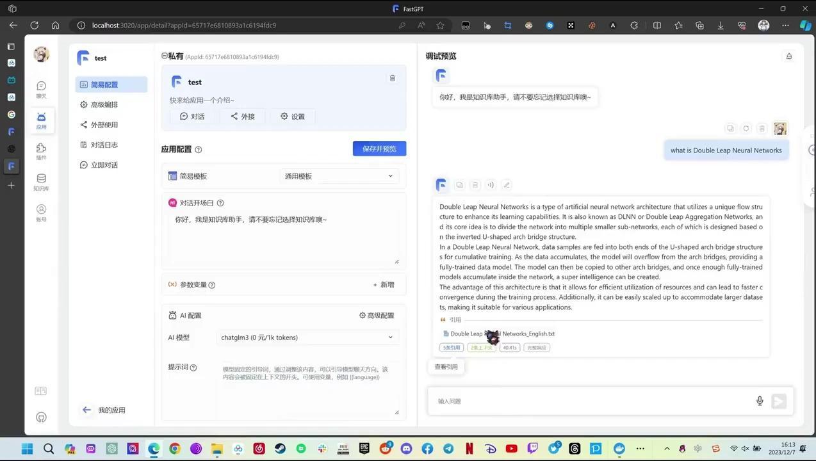Image resolution: width=816 pixels, height=461 pixels.
Task: Click the 输入问题 message input field
Action: pyautogui.click(x=576, y=401)
